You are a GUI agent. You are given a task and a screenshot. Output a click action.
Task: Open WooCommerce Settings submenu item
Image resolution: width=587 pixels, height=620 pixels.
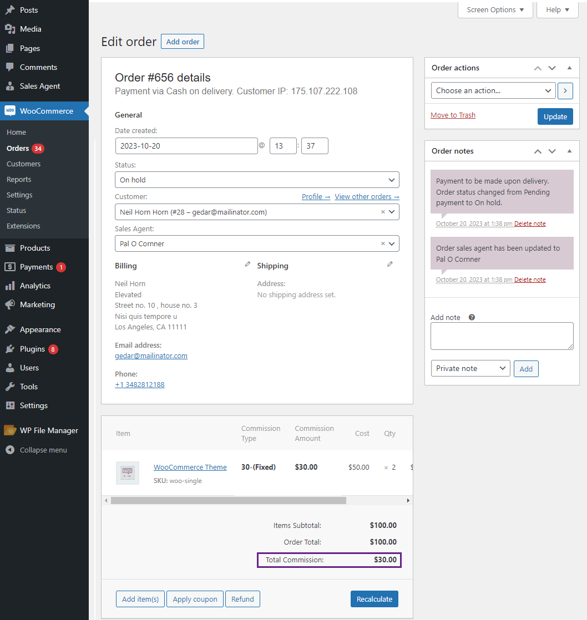pos(19,195)
